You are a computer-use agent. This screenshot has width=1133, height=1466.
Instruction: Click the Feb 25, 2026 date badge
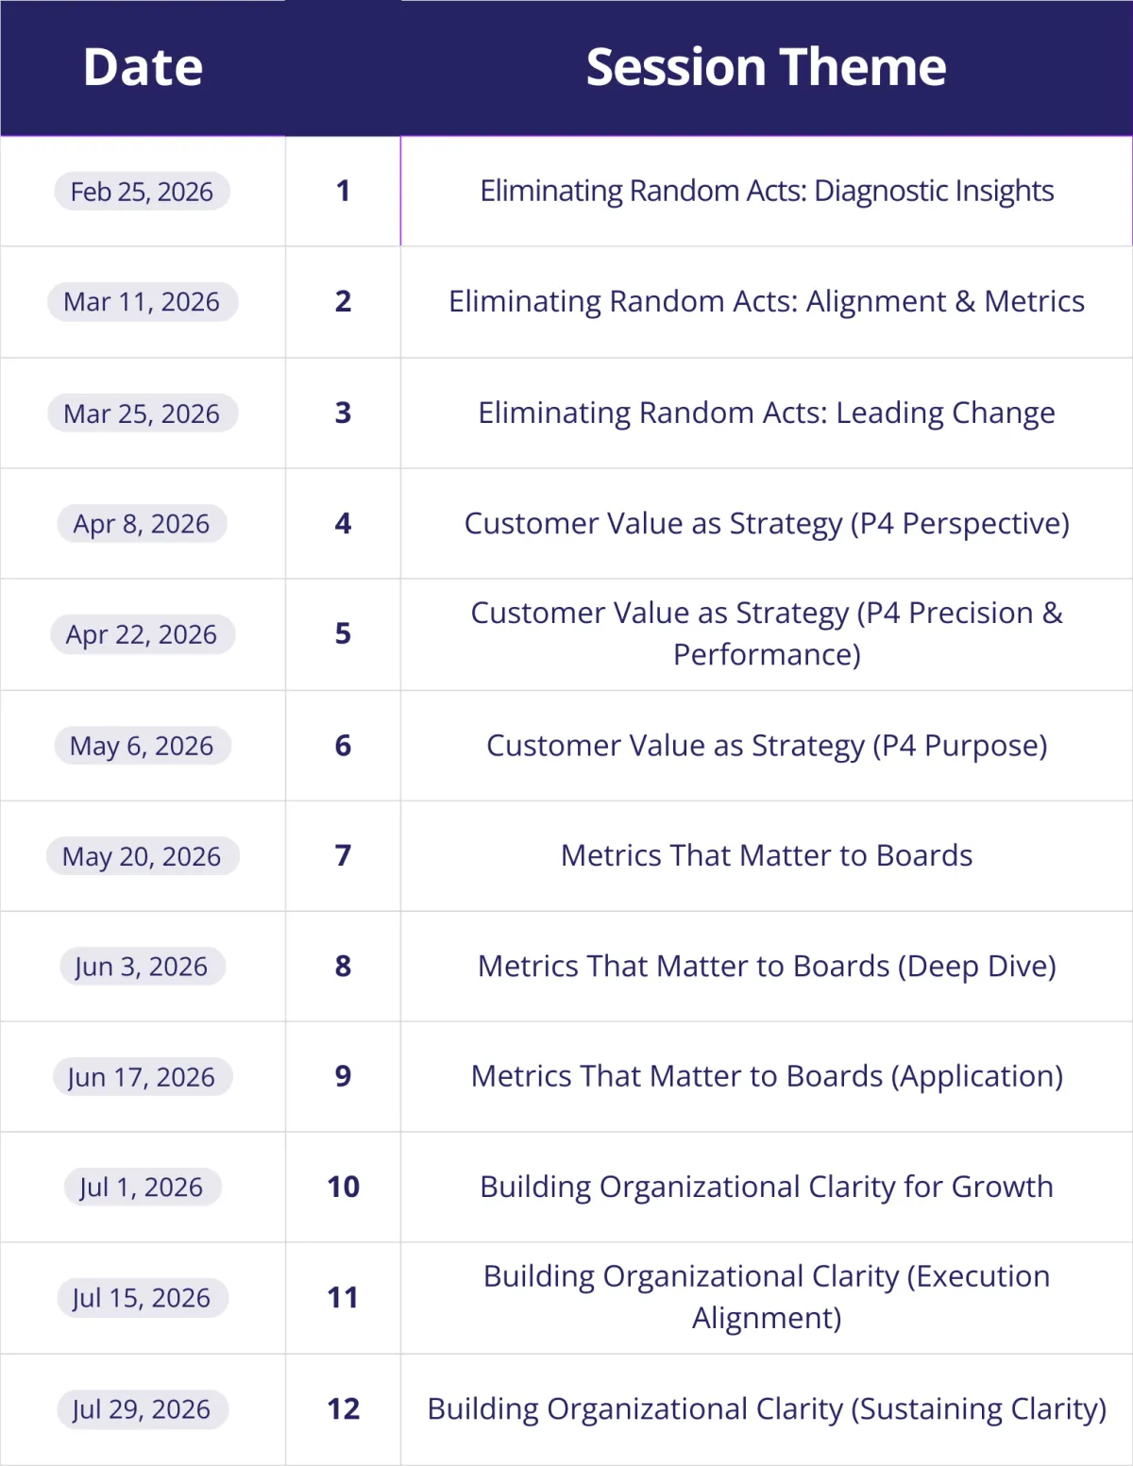coord(142,192)
